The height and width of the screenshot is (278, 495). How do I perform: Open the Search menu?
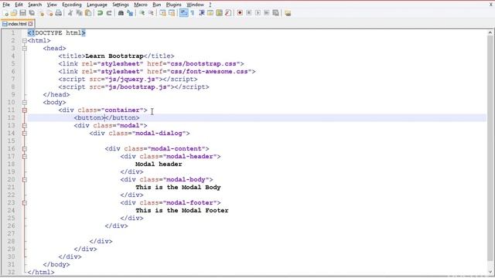pyautogui.click(x=35, y=5)
